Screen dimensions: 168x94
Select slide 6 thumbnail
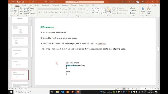[x=20, y=64]
